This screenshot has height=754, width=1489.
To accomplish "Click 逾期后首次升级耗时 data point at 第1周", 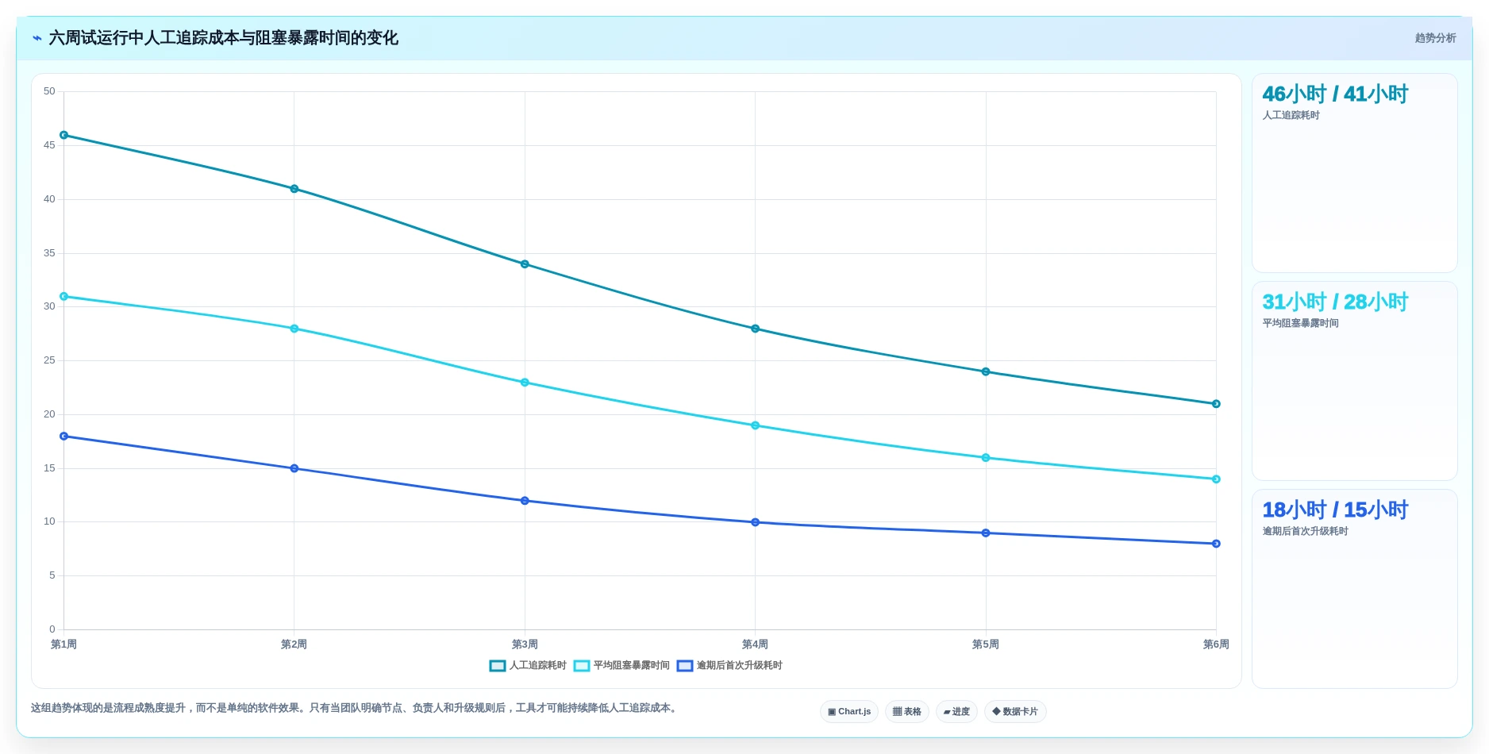I will tap(64, 437).
